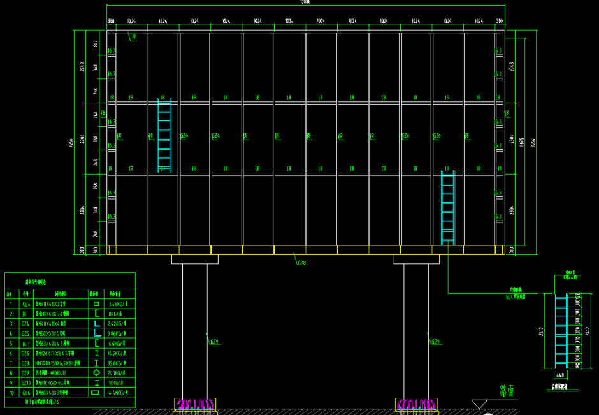
Task: Click the 440 width dimension under ladder detail
Action: coord(561,376)
